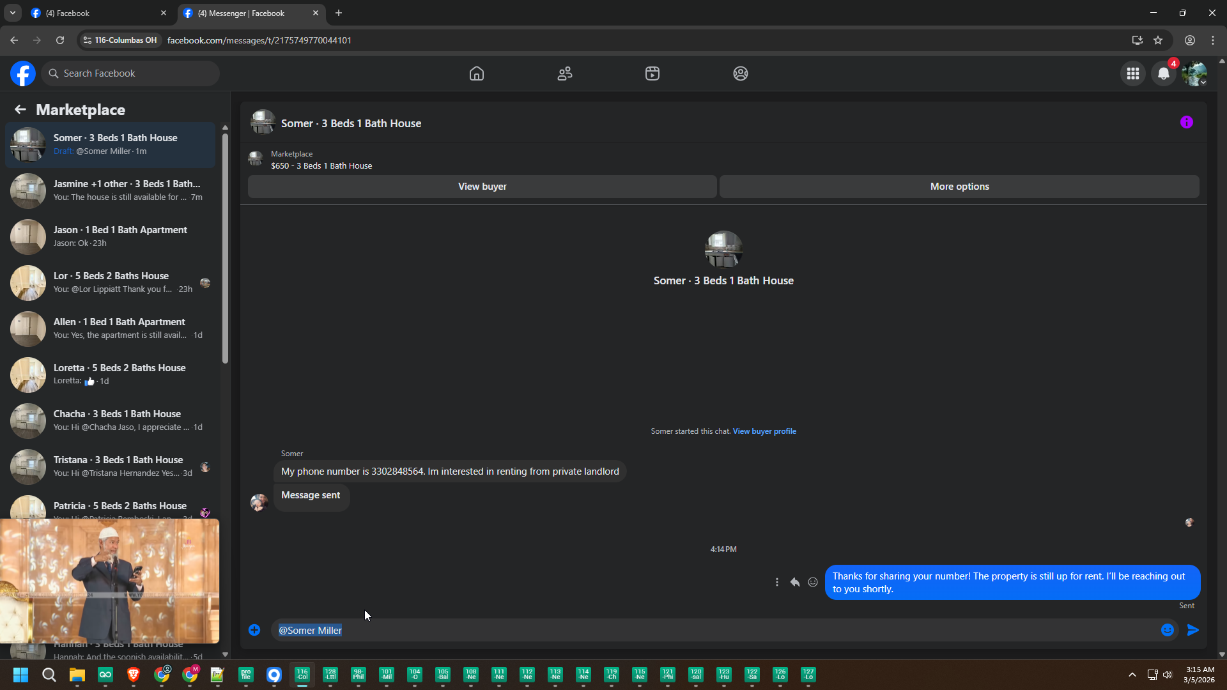Viewport: 1227px width, 690px height.
Task: React to the sent message with emoji
Action: (x=813, y=583)
